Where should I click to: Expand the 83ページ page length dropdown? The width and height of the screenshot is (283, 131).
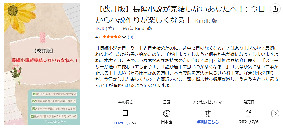[126, 123]
